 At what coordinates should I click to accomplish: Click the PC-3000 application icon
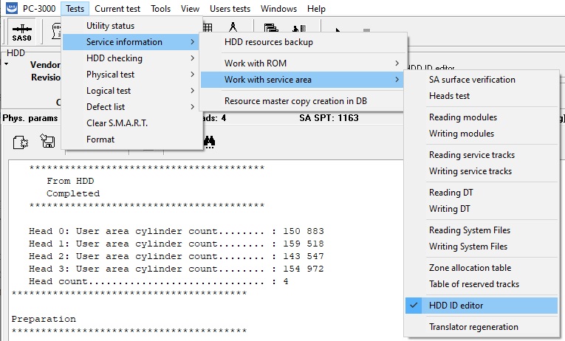12,9
